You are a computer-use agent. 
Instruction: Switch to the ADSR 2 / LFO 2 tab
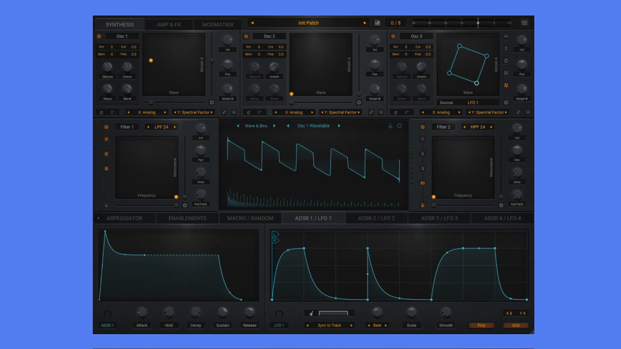click(x=376, y=218)
